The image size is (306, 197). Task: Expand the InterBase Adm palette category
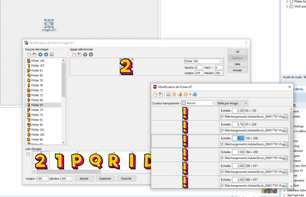click(284, 190)
